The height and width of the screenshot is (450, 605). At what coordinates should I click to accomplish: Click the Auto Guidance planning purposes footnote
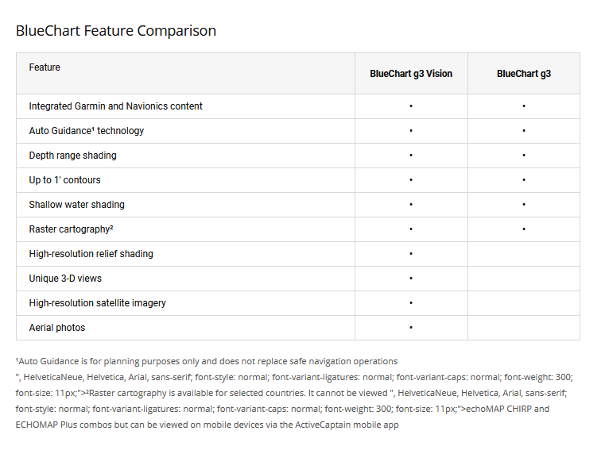[x=206, y=361]
